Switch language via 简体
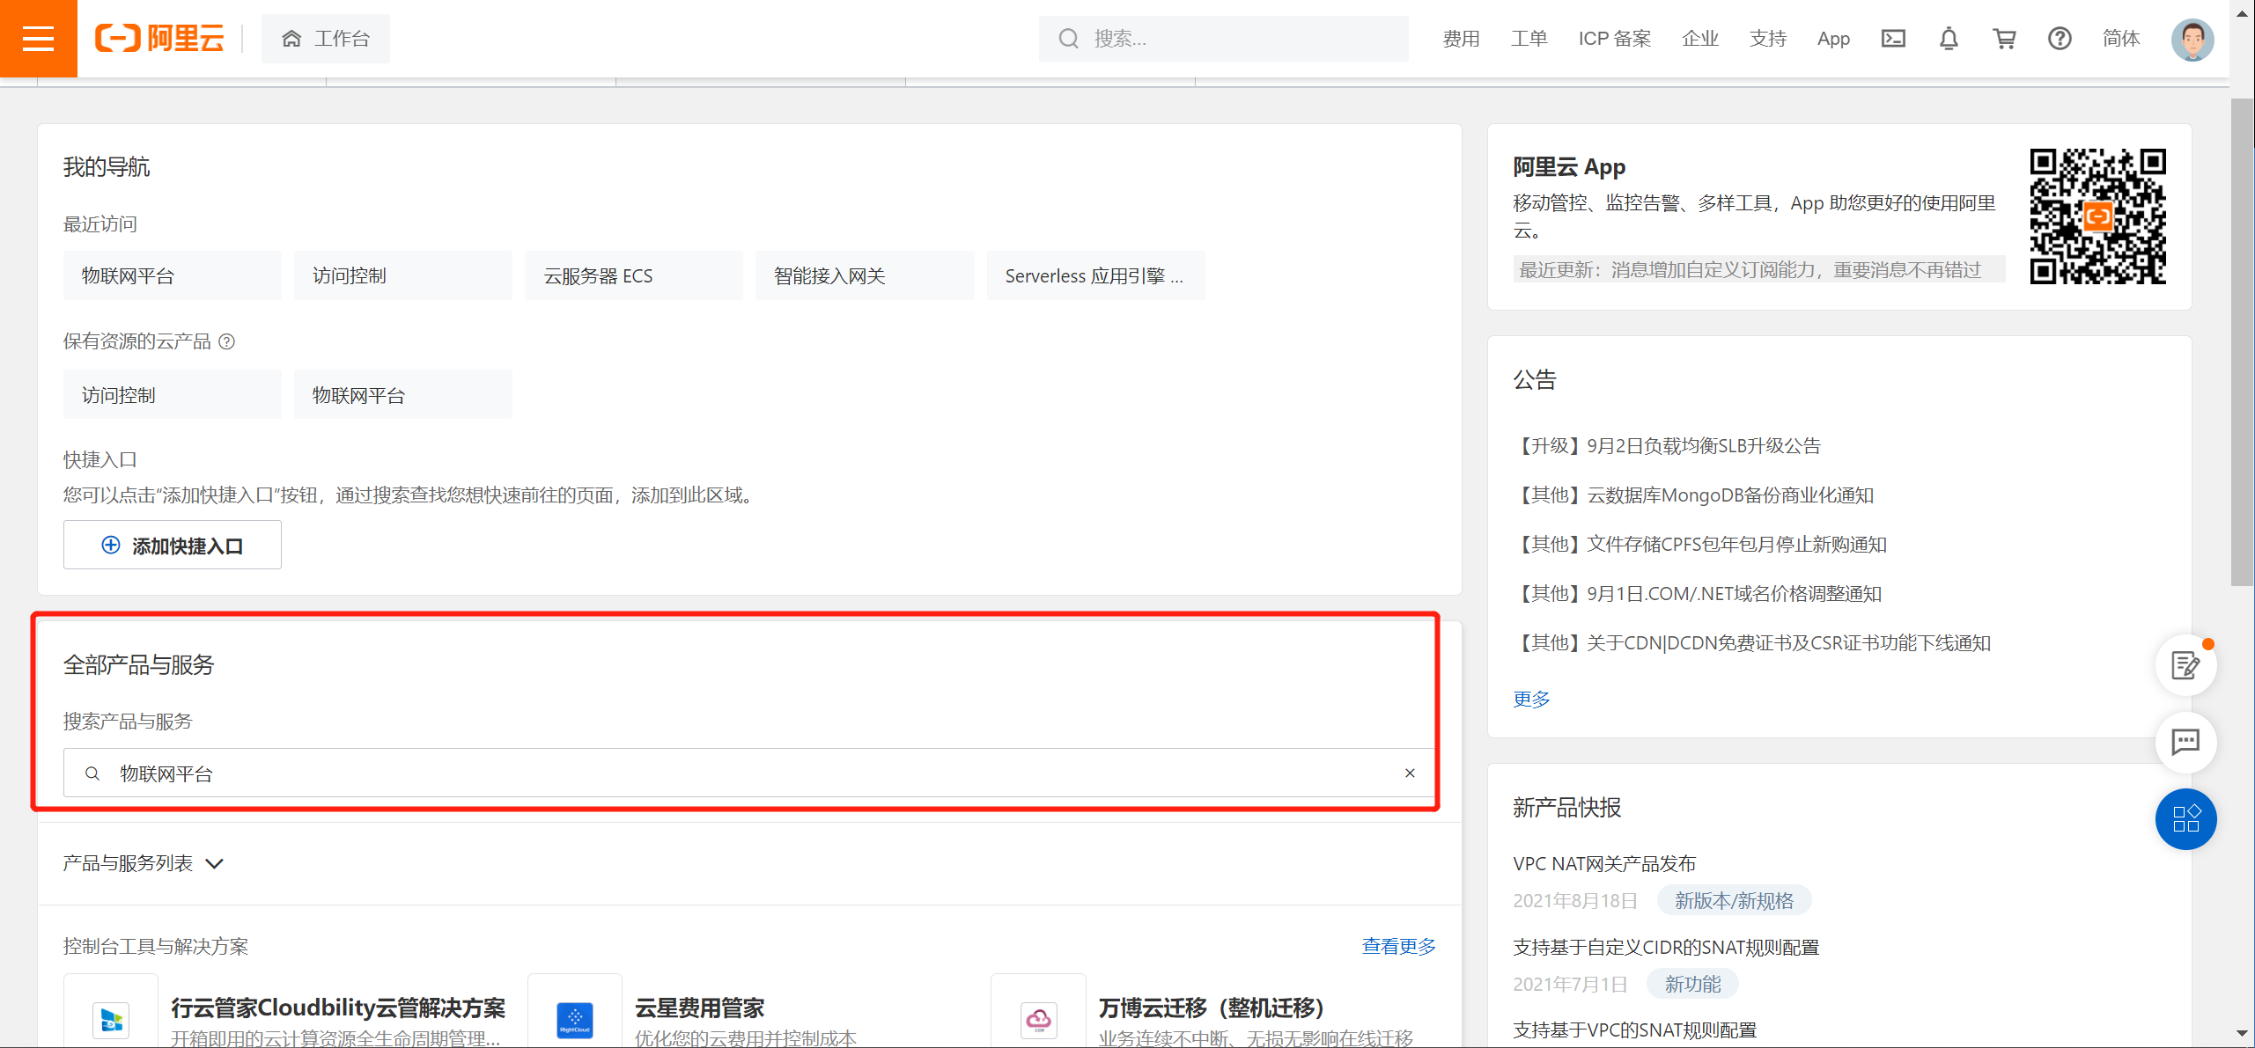The height and width of the screenshot is (1048, 2255). pyautogui.click(x=2120, y=39)
